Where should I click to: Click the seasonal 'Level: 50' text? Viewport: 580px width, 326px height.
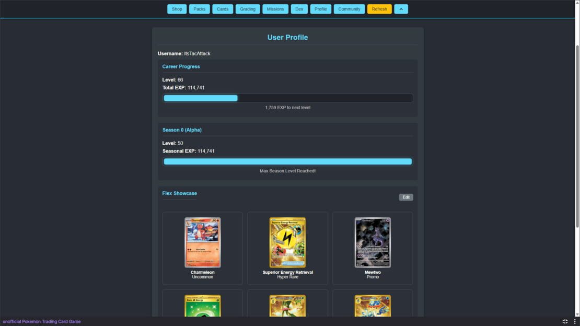coord(173,143)
